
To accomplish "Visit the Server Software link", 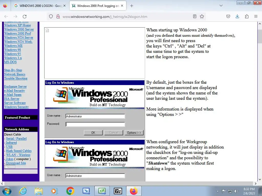I will pos(15,103).
